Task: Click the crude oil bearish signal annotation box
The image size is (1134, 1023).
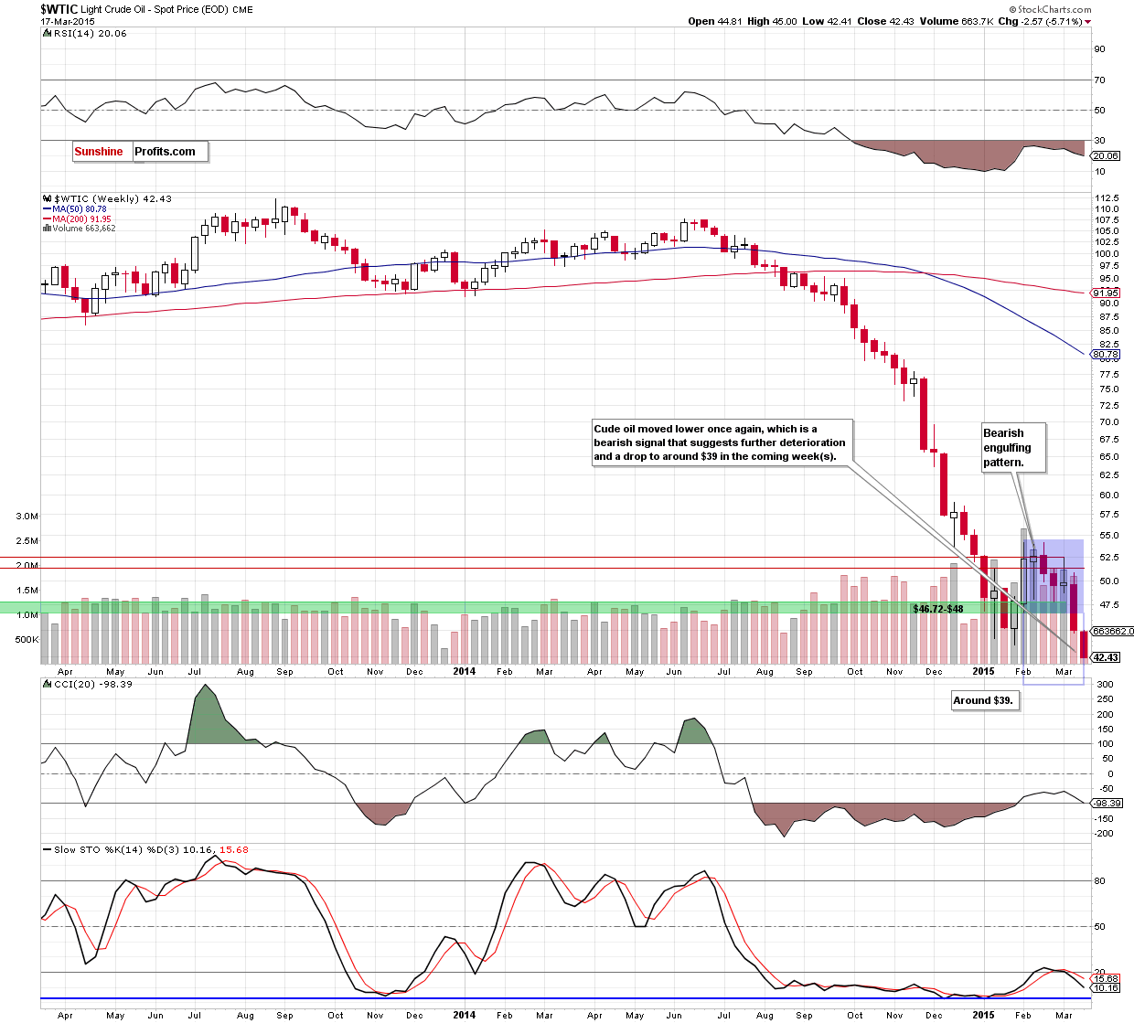Action: pos(722,442)
